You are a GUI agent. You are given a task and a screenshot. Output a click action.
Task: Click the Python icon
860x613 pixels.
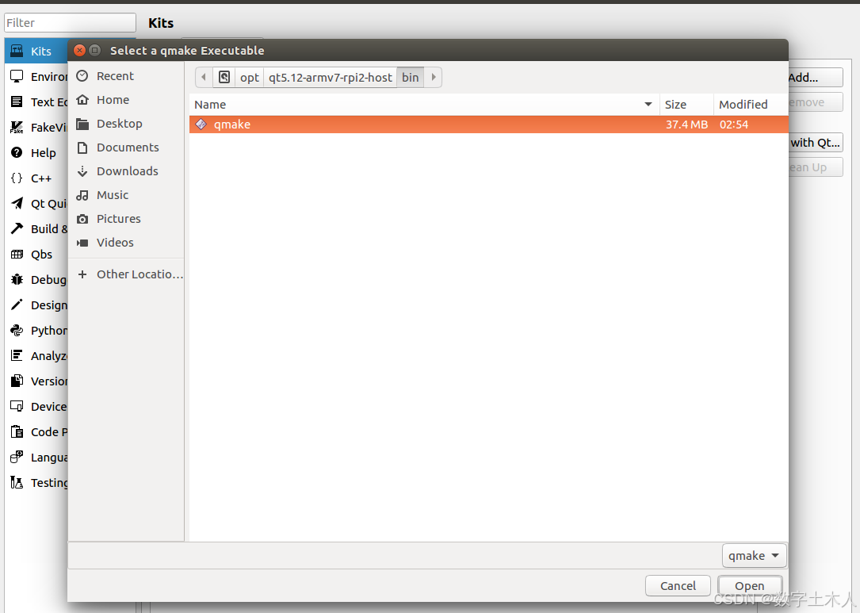click(x=17, y=330)
